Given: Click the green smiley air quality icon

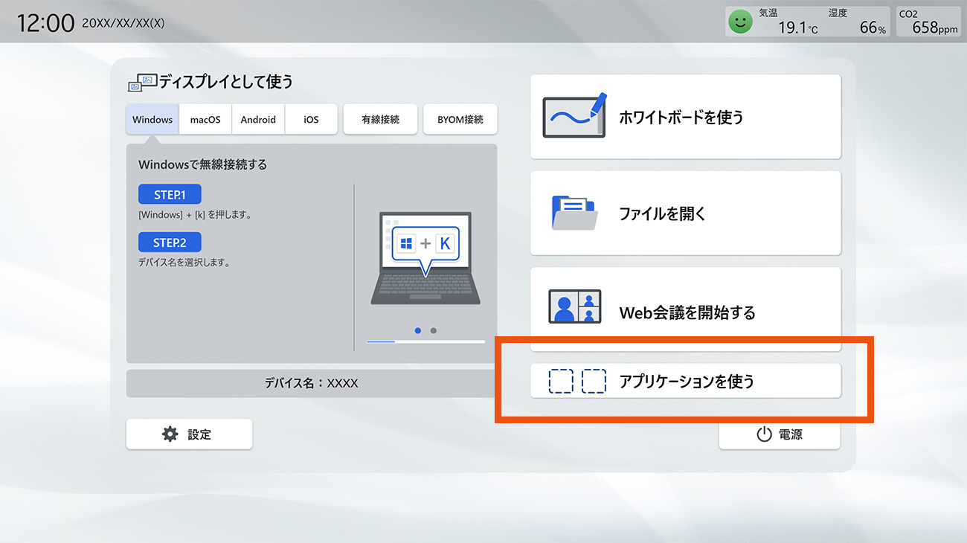Looking at the screenshot, I should coord(739,22).
